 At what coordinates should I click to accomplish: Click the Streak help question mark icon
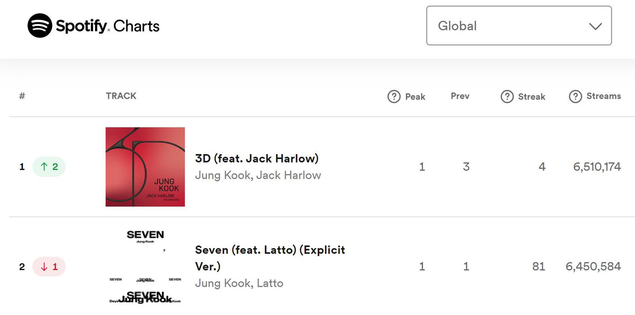[507, 96]
